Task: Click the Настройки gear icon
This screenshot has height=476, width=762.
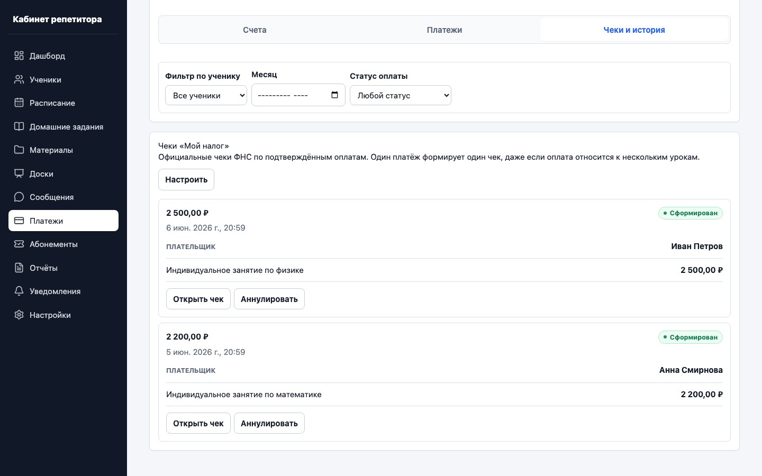Action: click(19, 315)
